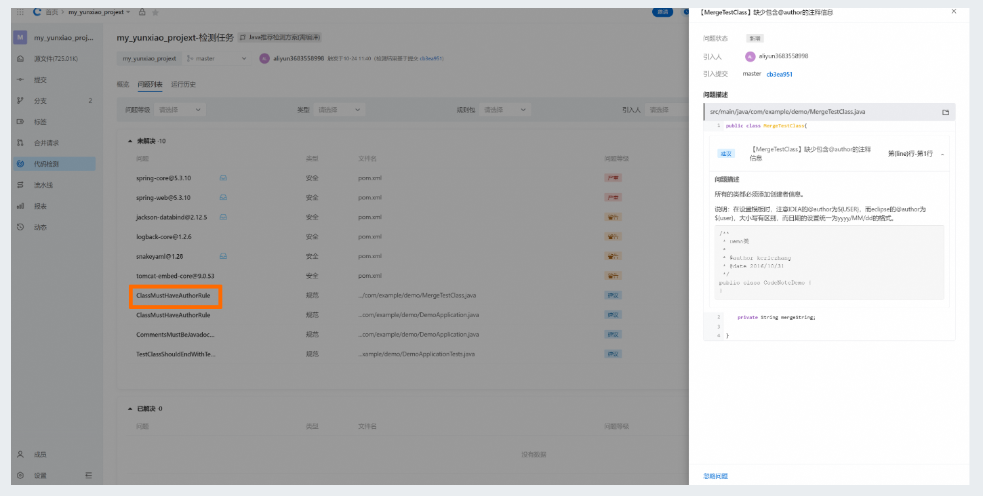Open the 规则包 filter dropdown
Viewport: 983px width, 496px height.
504,110
